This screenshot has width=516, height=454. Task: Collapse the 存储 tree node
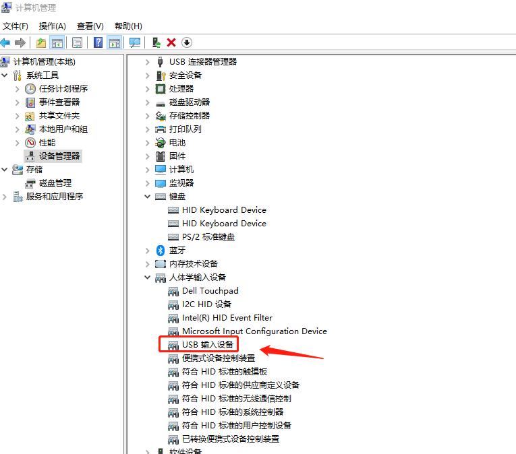4,170
